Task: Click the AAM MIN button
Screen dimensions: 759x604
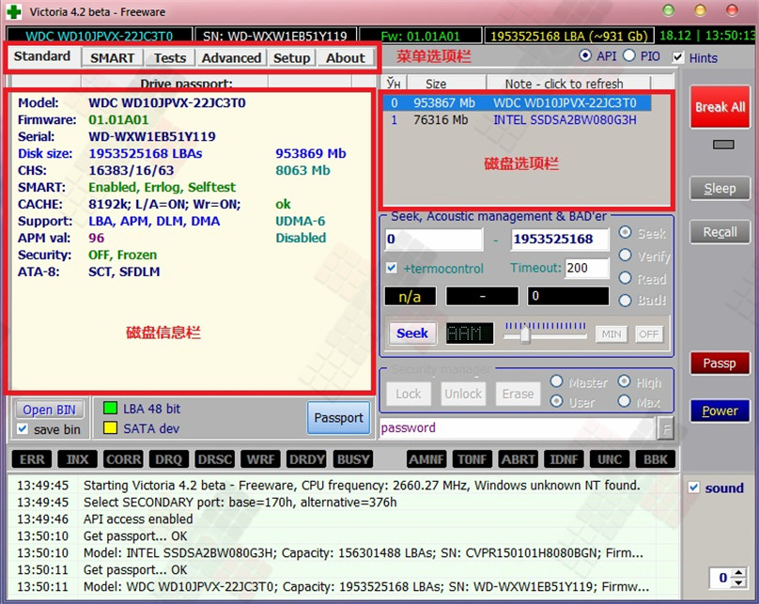Action: [612, 334]
